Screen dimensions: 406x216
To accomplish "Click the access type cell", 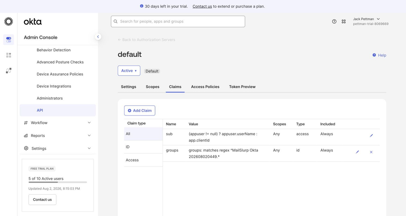I will coord(302,134).
